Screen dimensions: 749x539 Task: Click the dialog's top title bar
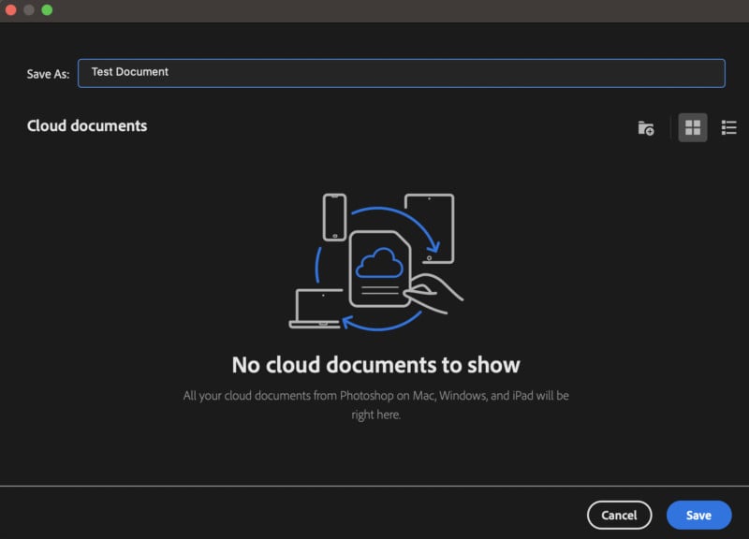point(374,10)
